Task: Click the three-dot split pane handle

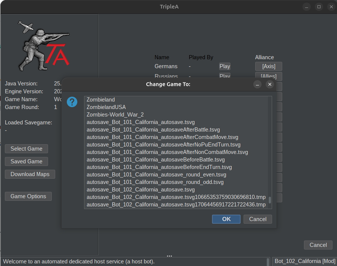Action: point(169,256)
